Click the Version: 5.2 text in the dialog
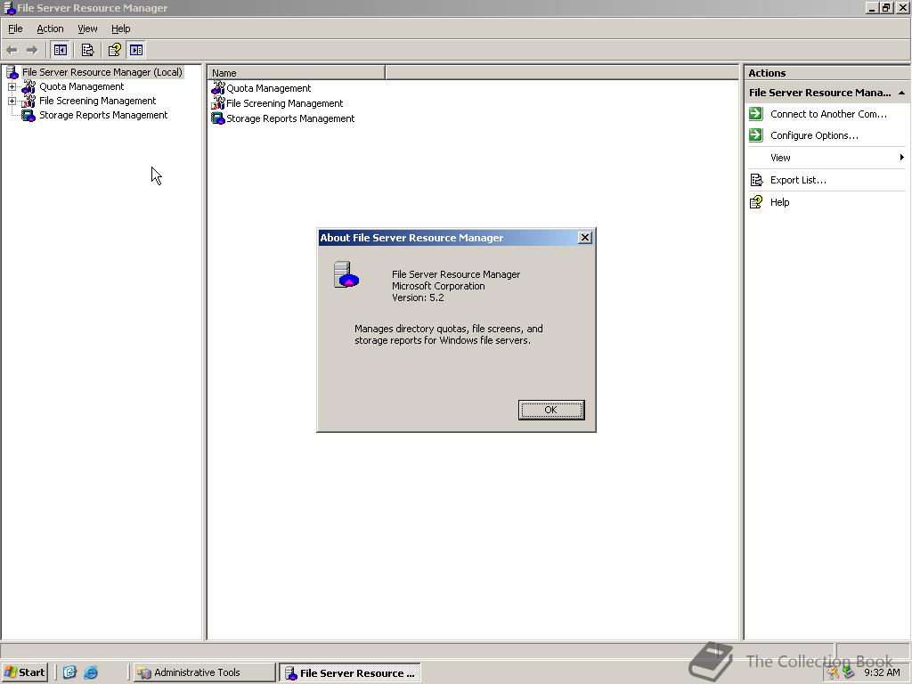Viewport: 912px width, 684px height. pos(418,297)
